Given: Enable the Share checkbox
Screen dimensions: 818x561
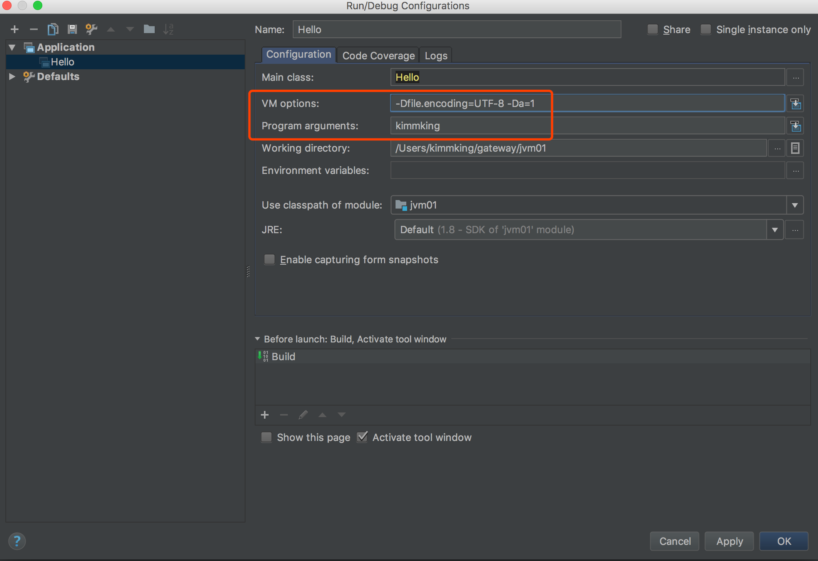Looking at the screenshot, I should tap(653, 30).
